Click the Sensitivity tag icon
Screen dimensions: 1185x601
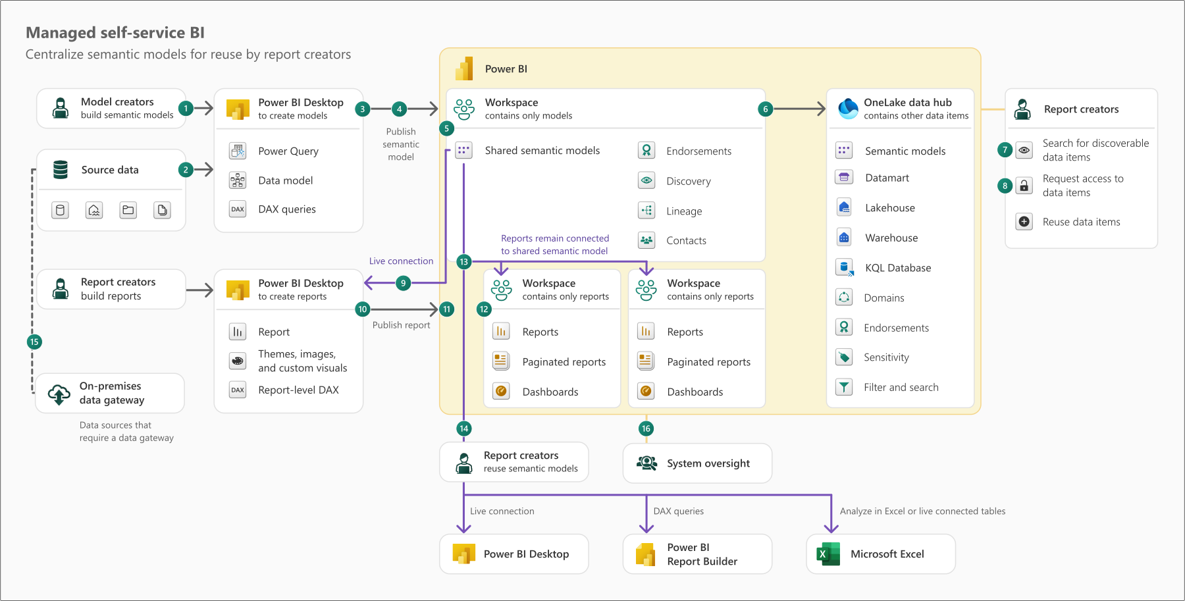pos(844,357)
